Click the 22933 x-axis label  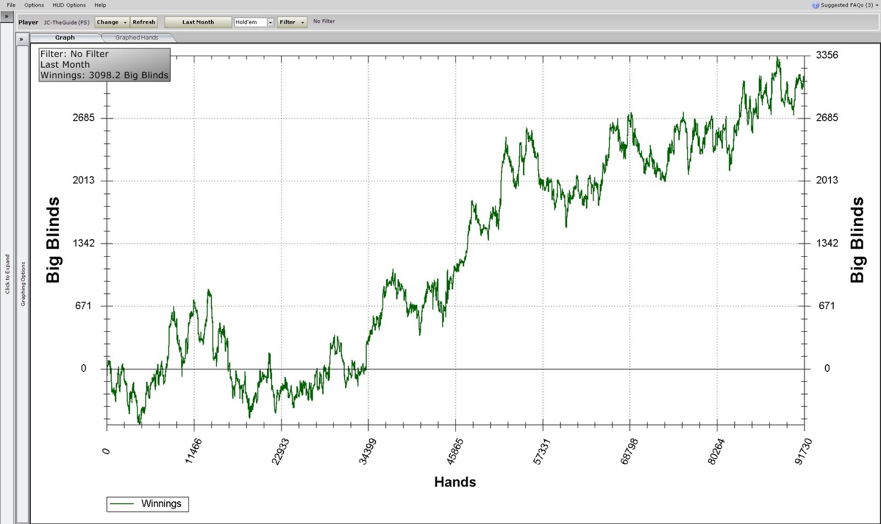click(x=280, y=451)
